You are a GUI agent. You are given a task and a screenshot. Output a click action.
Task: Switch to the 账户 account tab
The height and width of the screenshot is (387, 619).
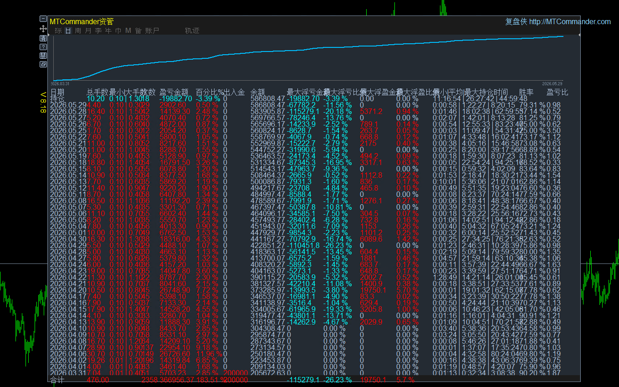(152, 31)
